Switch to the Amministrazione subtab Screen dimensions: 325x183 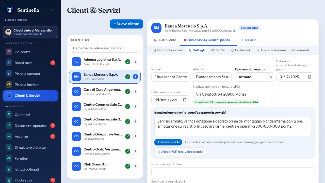pyautogui.click(x=271, y=50)
